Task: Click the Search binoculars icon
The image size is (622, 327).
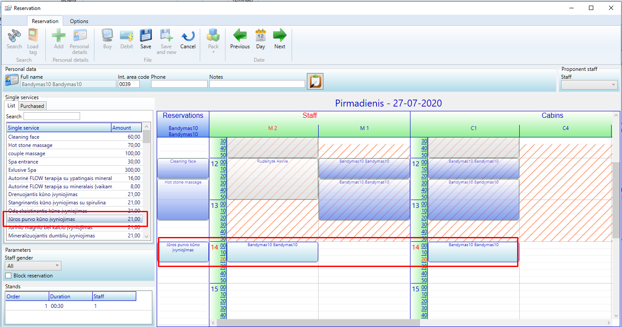Action: coord(14,36)
